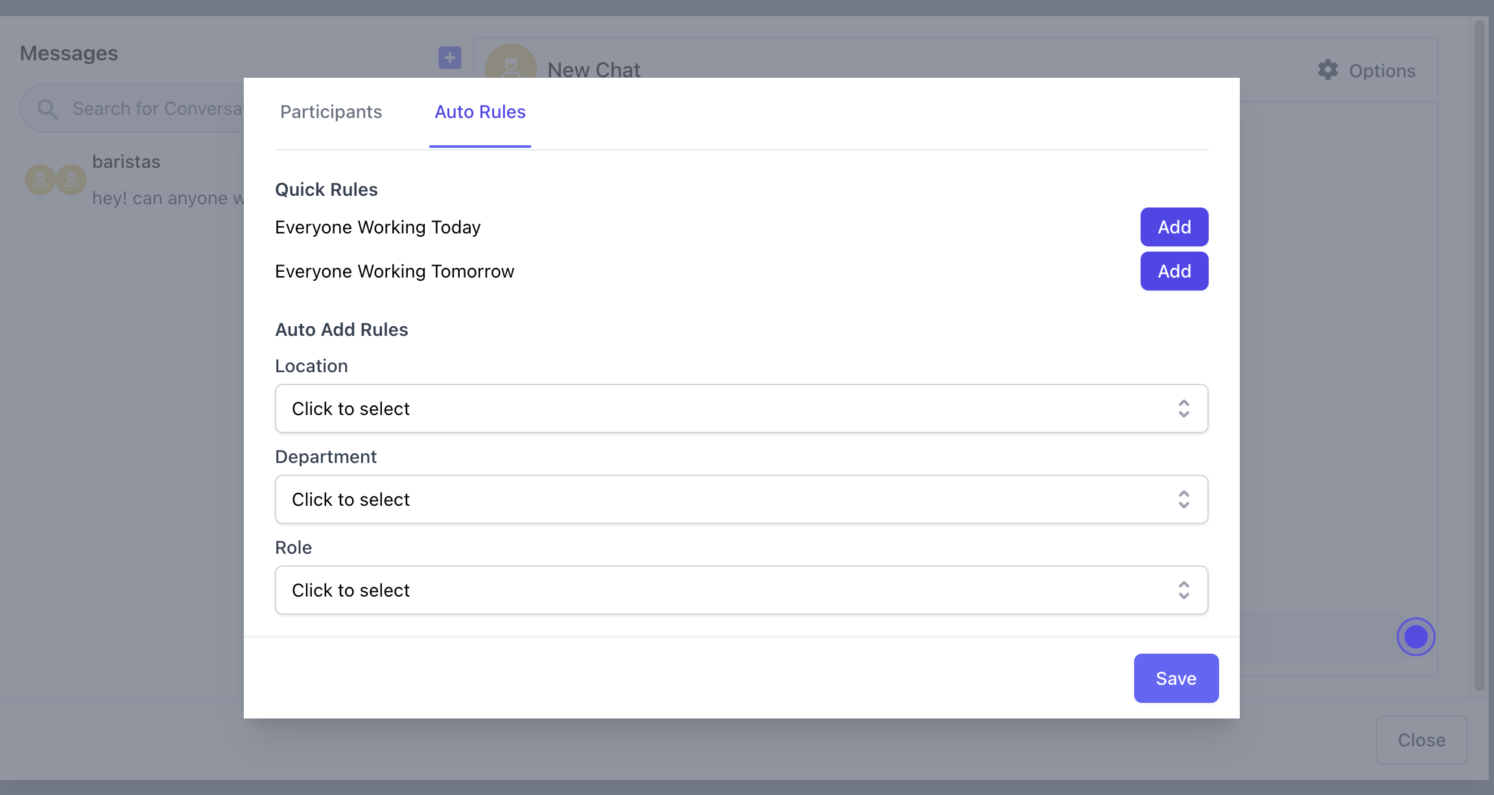Add the Everyone Working Today rule
This screenshot has height=795, width=1494.
tap(1174, 227)
